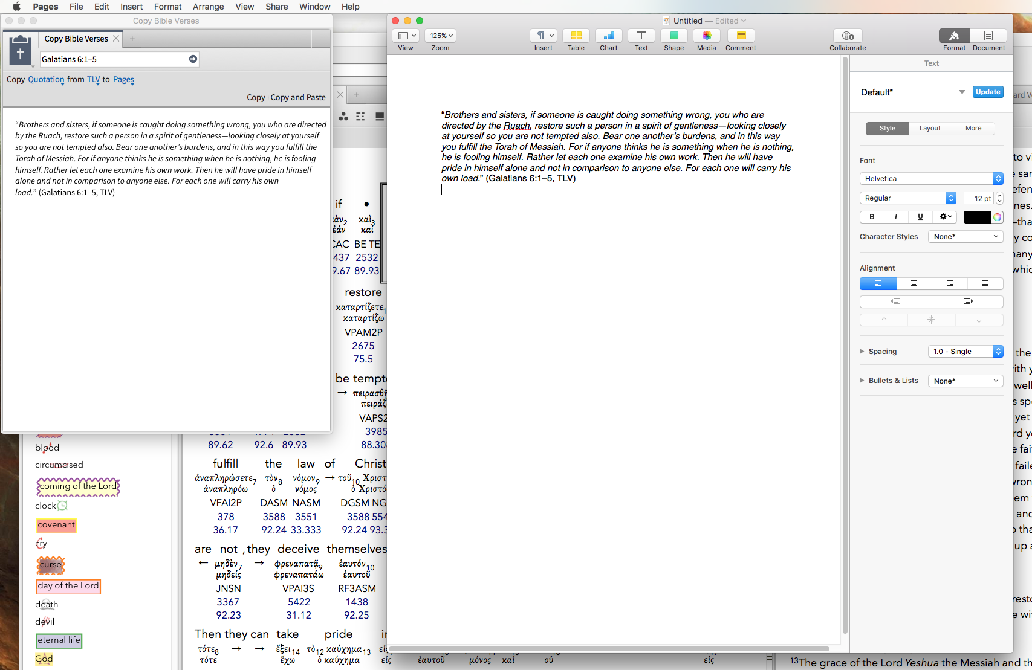Close the Copy Bible Verses tab
The height and width of the screenshot is (670, 1032).
click(115, 39)
